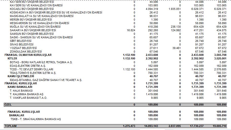
Task: Select the TSKB - T. SINAİ KALKINMA BANKASI label
Action: (x=35, y=119)
